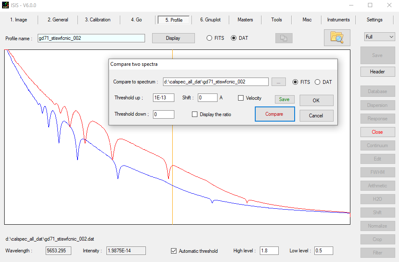Enable the Velocity checkbox
399x262 pixels.
point(241,98)
